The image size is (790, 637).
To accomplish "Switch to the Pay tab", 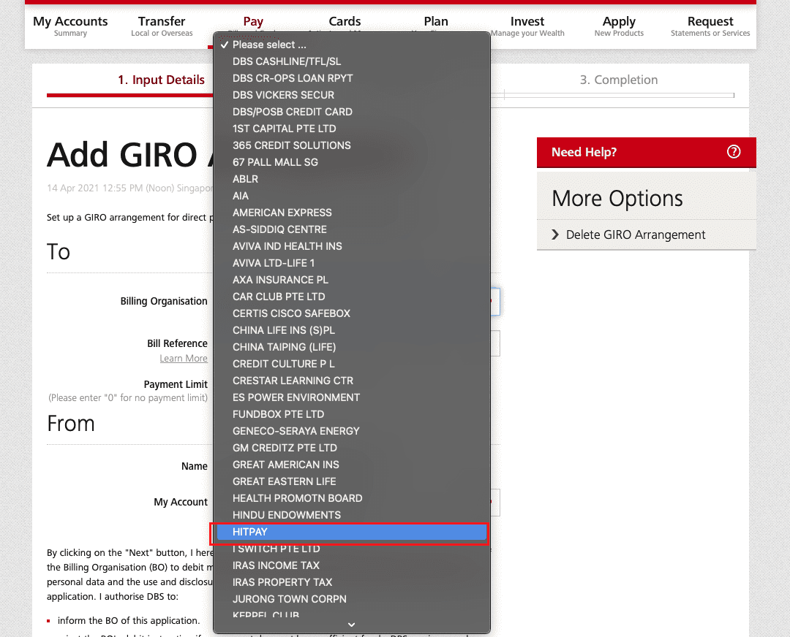I will pyautogui.click(x=253, y=22).
